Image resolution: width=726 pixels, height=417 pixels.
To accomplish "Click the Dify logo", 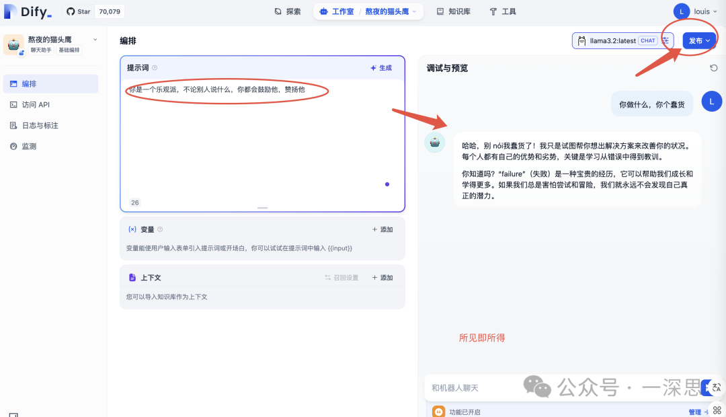I will [27, 11].
